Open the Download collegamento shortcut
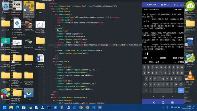 pyautogui.click(x=6, y=43)
